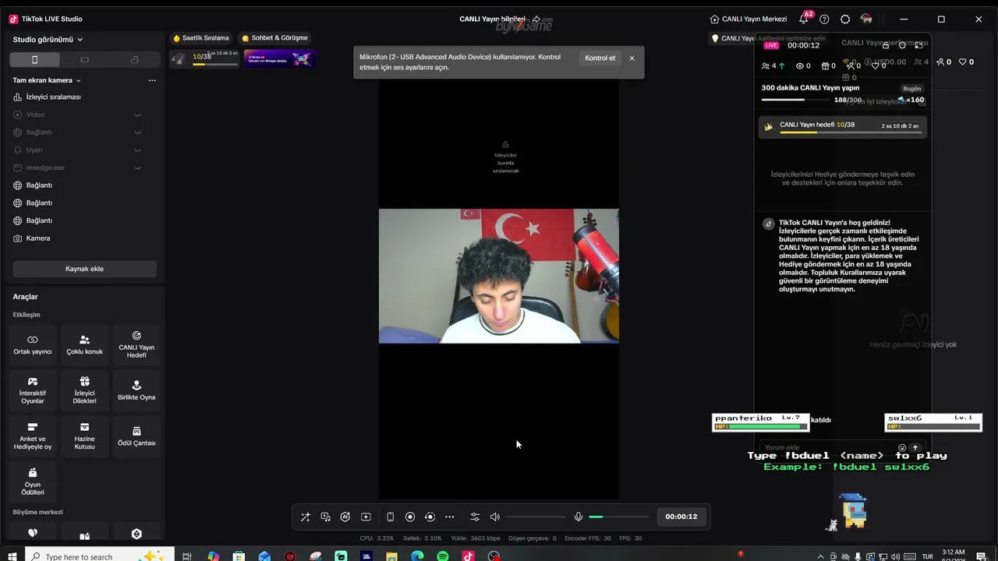Image resolution: width=998 pixels, height=561 pixels.
Task: Click the Music on Stage banner thumbnail
Action: click(280, 58)
